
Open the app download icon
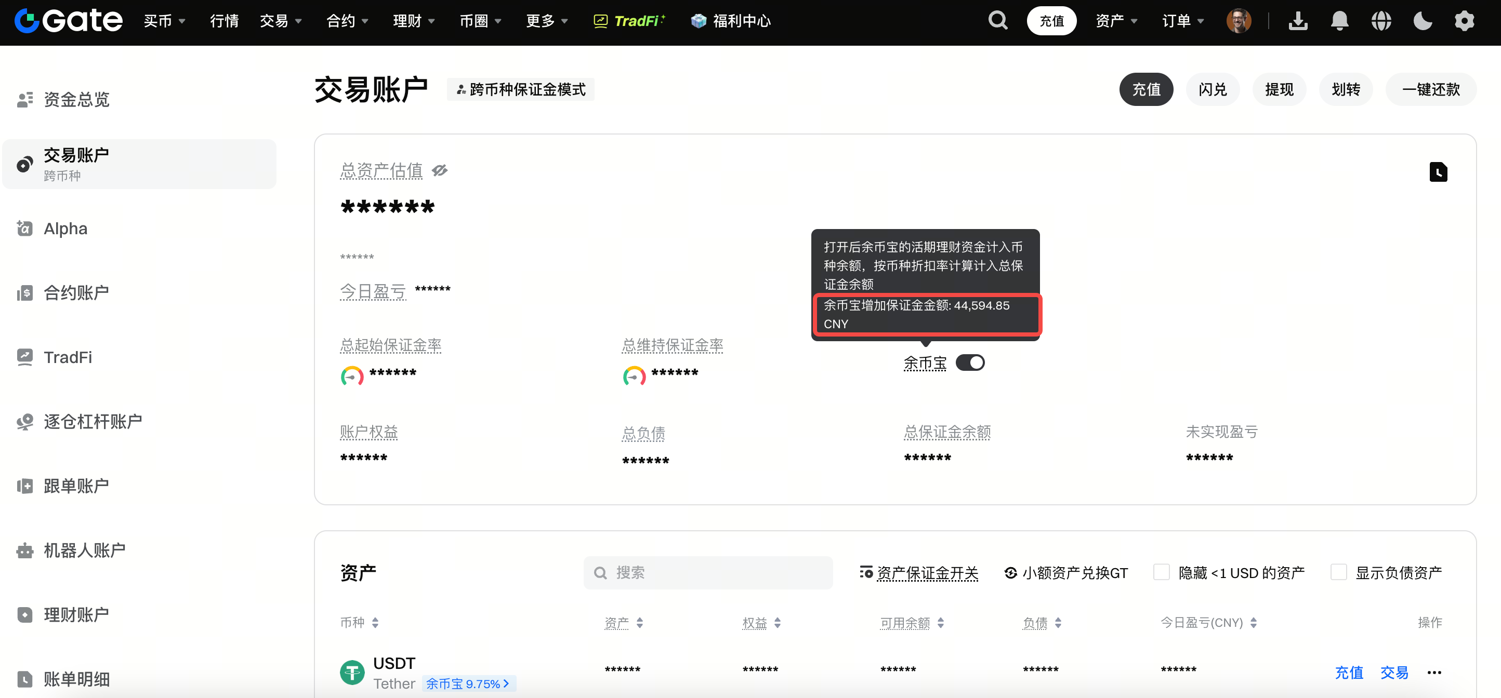(x=1298, y=20)
